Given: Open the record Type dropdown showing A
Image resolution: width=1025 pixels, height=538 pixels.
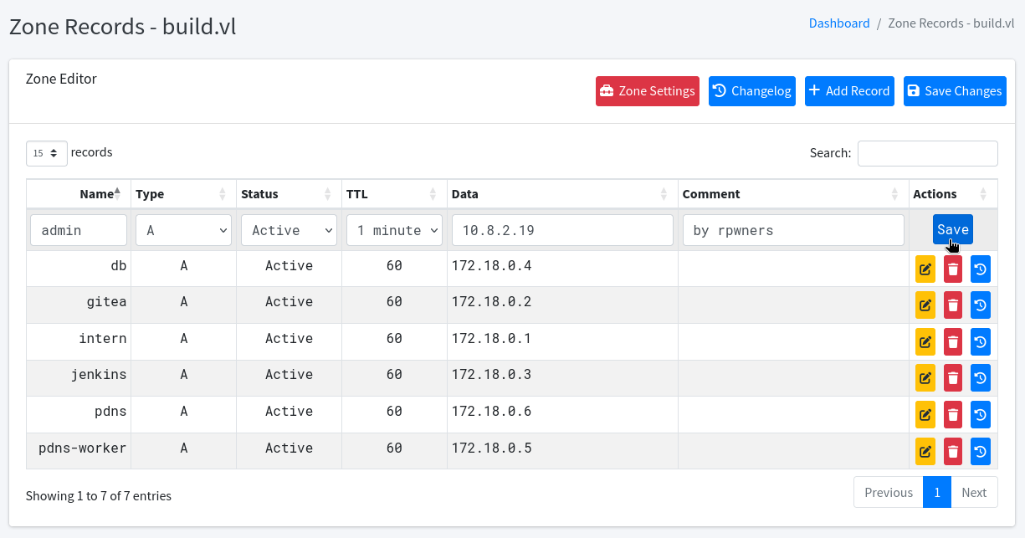Looking at the screenshot, I should (x=183, y=230).
